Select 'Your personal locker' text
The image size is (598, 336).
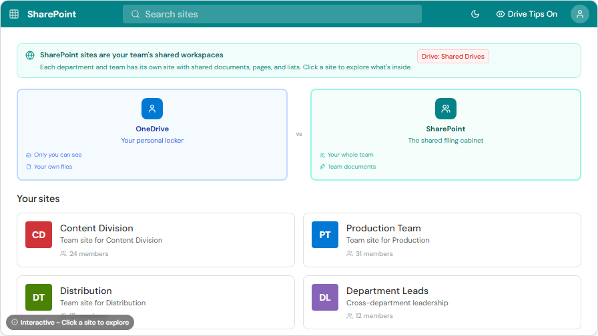pos(152,140)
